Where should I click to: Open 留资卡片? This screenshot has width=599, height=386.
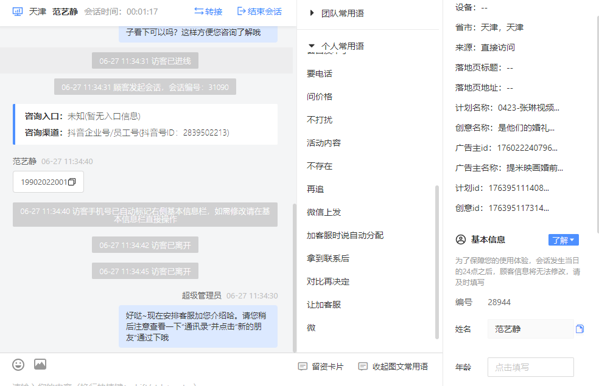coord(321,367)
